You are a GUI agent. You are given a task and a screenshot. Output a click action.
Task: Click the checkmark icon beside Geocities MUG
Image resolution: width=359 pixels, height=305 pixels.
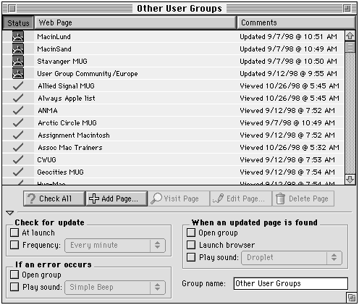point(18,172)
